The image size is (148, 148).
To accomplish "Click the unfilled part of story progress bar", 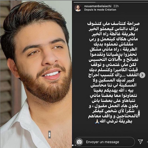I will pyautogui.click(x=121, y=2).
